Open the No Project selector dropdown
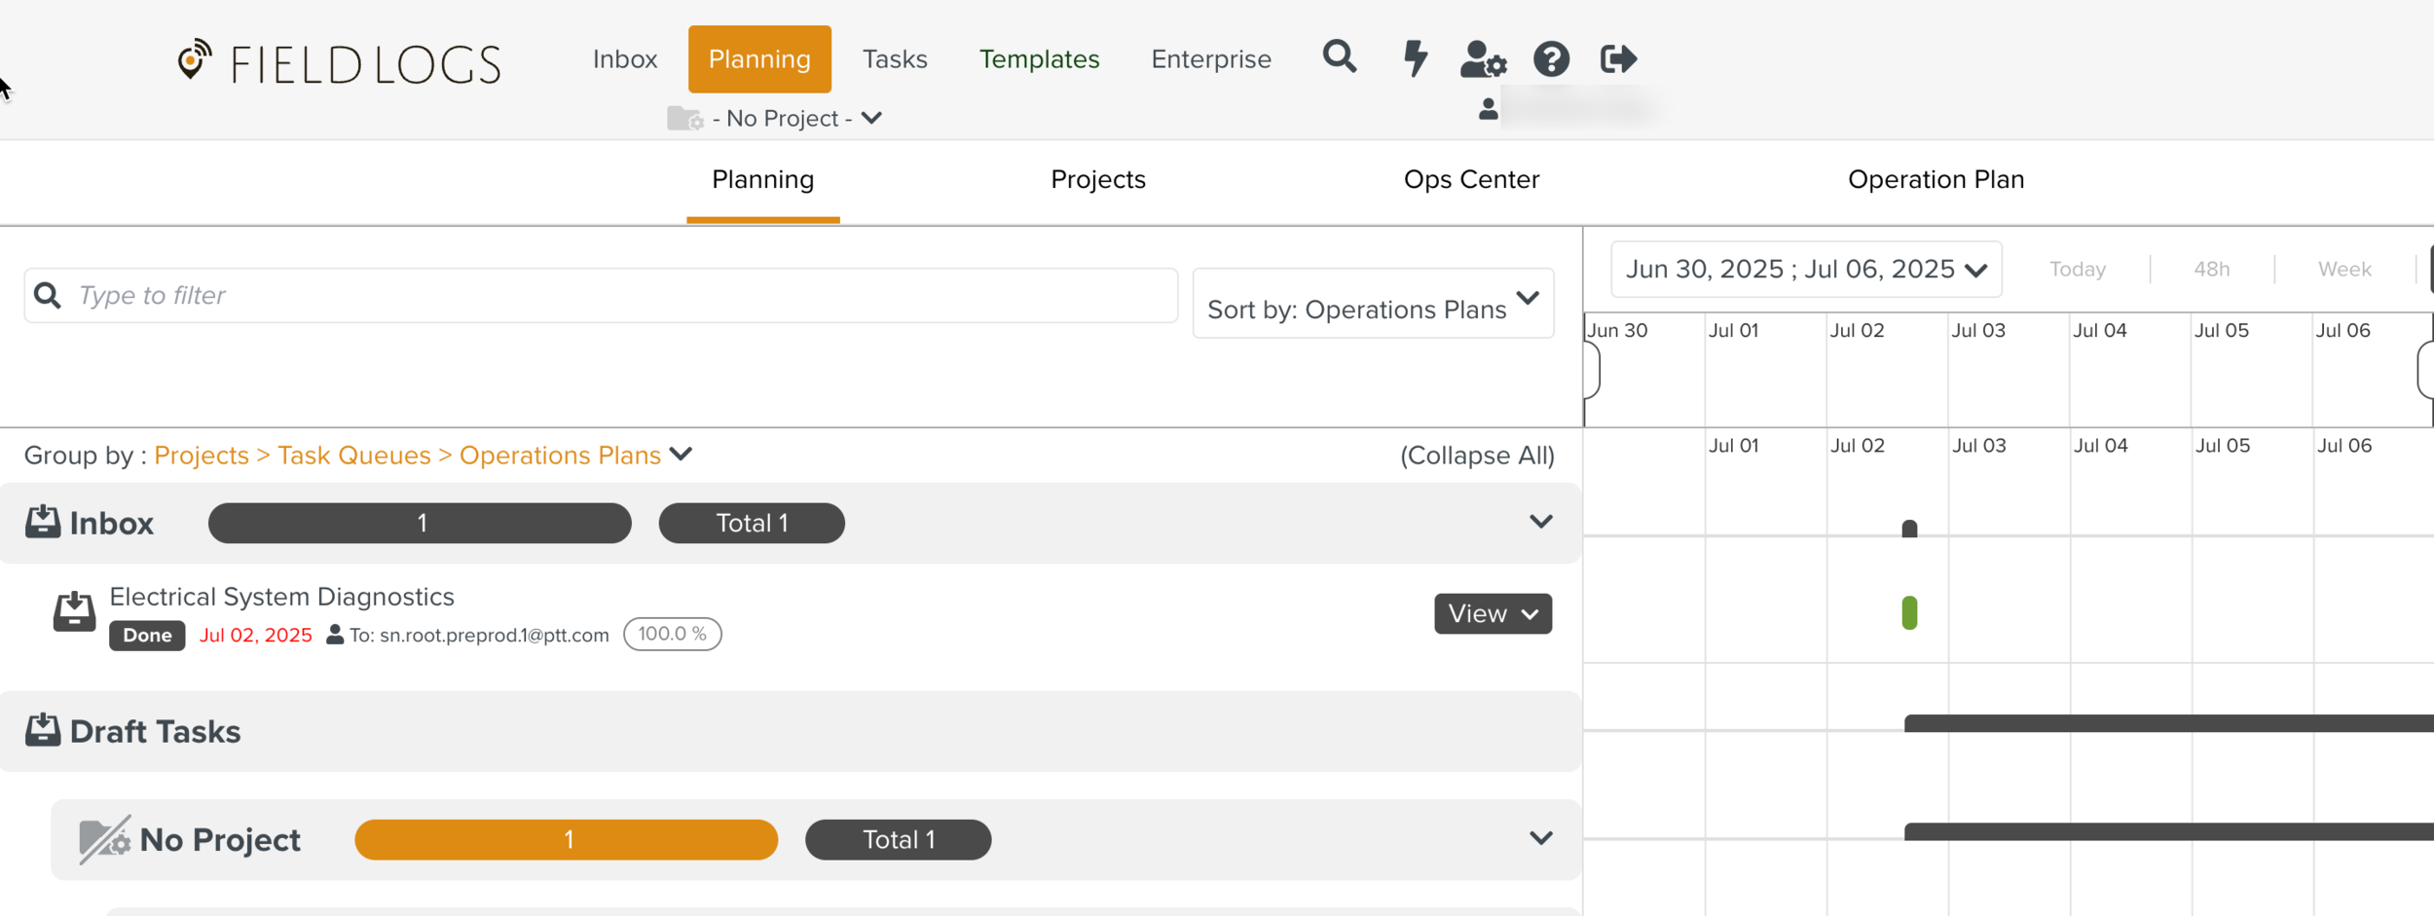 [775, 119]
